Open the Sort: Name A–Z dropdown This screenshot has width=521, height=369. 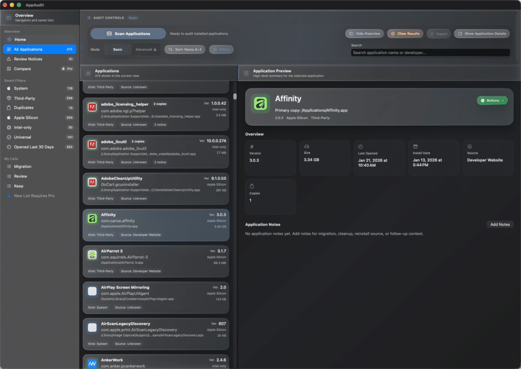tap(185, 49)
